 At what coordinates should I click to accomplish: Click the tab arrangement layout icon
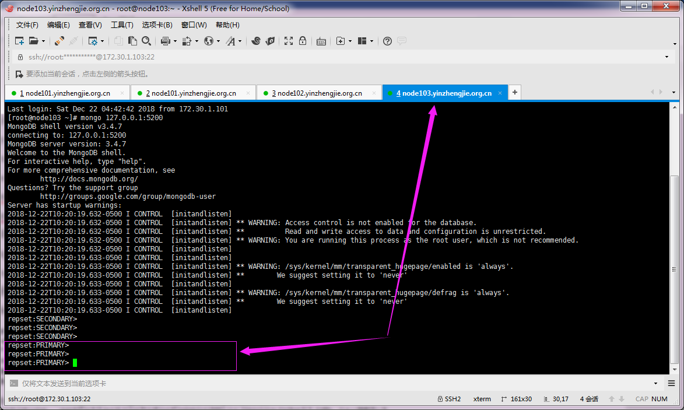(362, 41)
